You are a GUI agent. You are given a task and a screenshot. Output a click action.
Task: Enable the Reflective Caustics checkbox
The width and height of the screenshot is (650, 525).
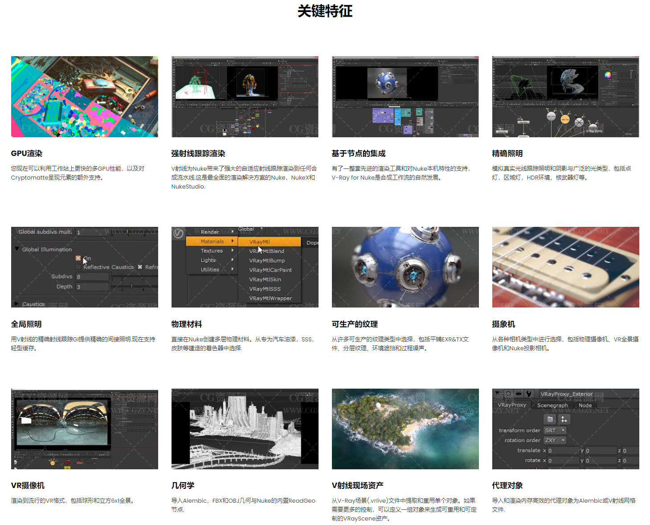(78, 267)
